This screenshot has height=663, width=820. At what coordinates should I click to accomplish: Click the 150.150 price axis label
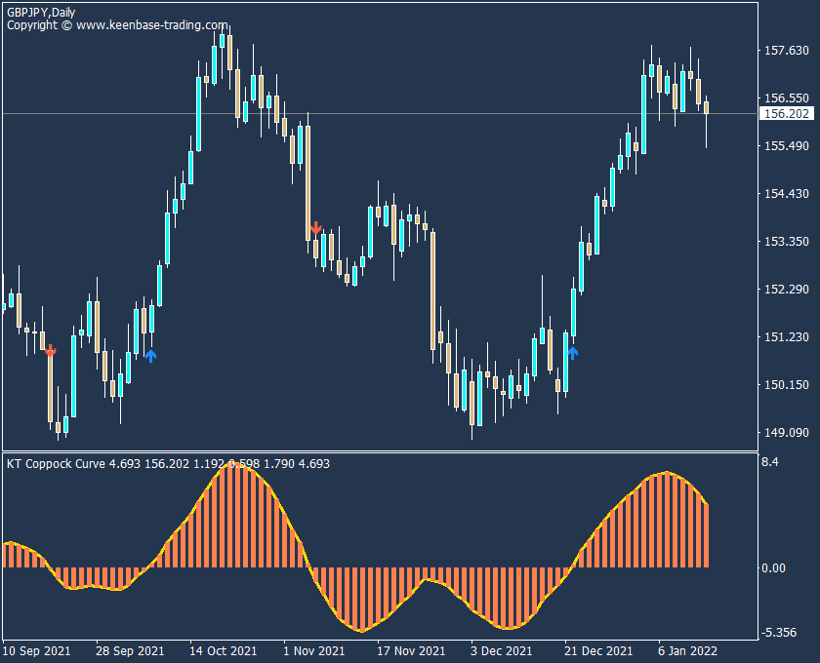click(x=787, y=384)
